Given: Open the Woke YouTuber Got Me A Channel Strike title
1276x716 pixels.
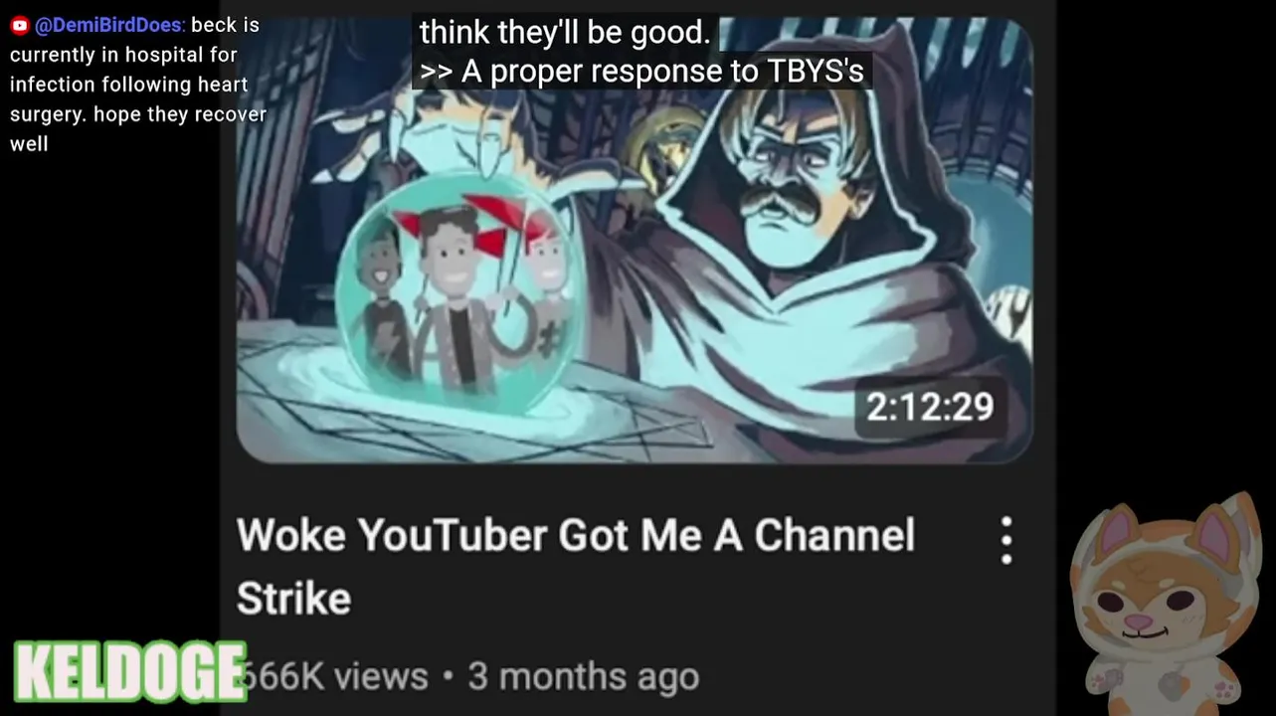Looking at the screenshot, I should tap(575, 567).
